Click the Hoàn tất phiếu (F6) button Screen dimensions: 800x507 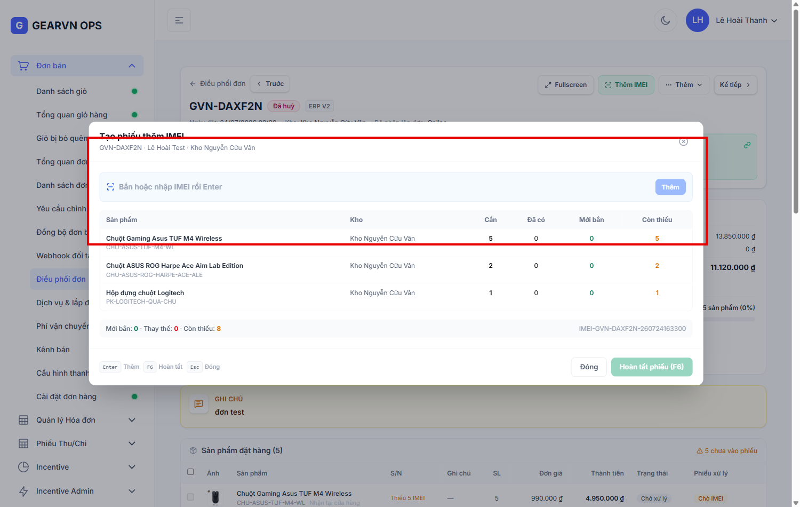652,367
